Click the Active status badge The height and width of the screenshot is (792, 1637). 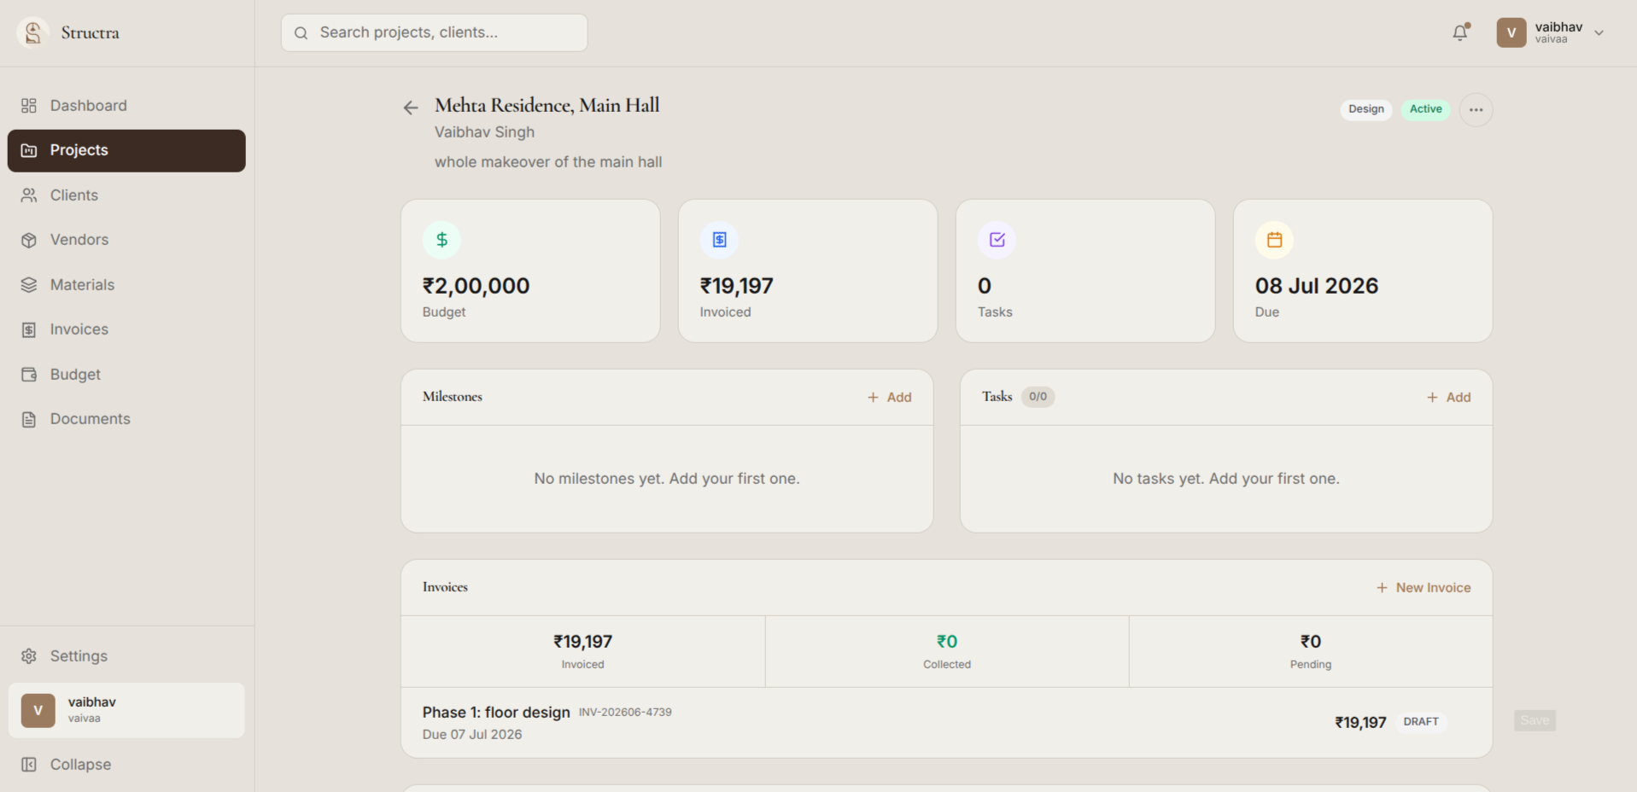coord(1425,109)
